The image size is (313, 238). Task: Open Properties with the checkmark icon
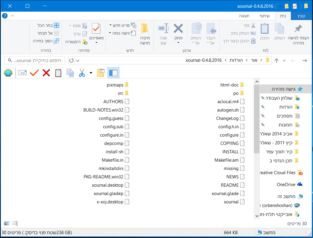(96, 28)
